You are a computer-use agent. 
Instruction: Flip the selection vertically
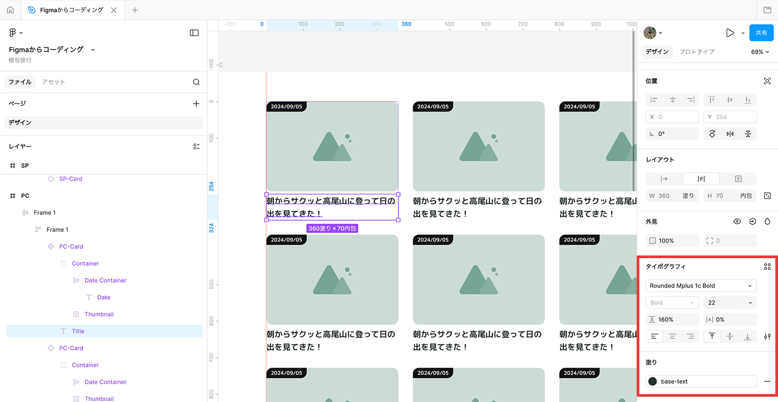(748, 134)
